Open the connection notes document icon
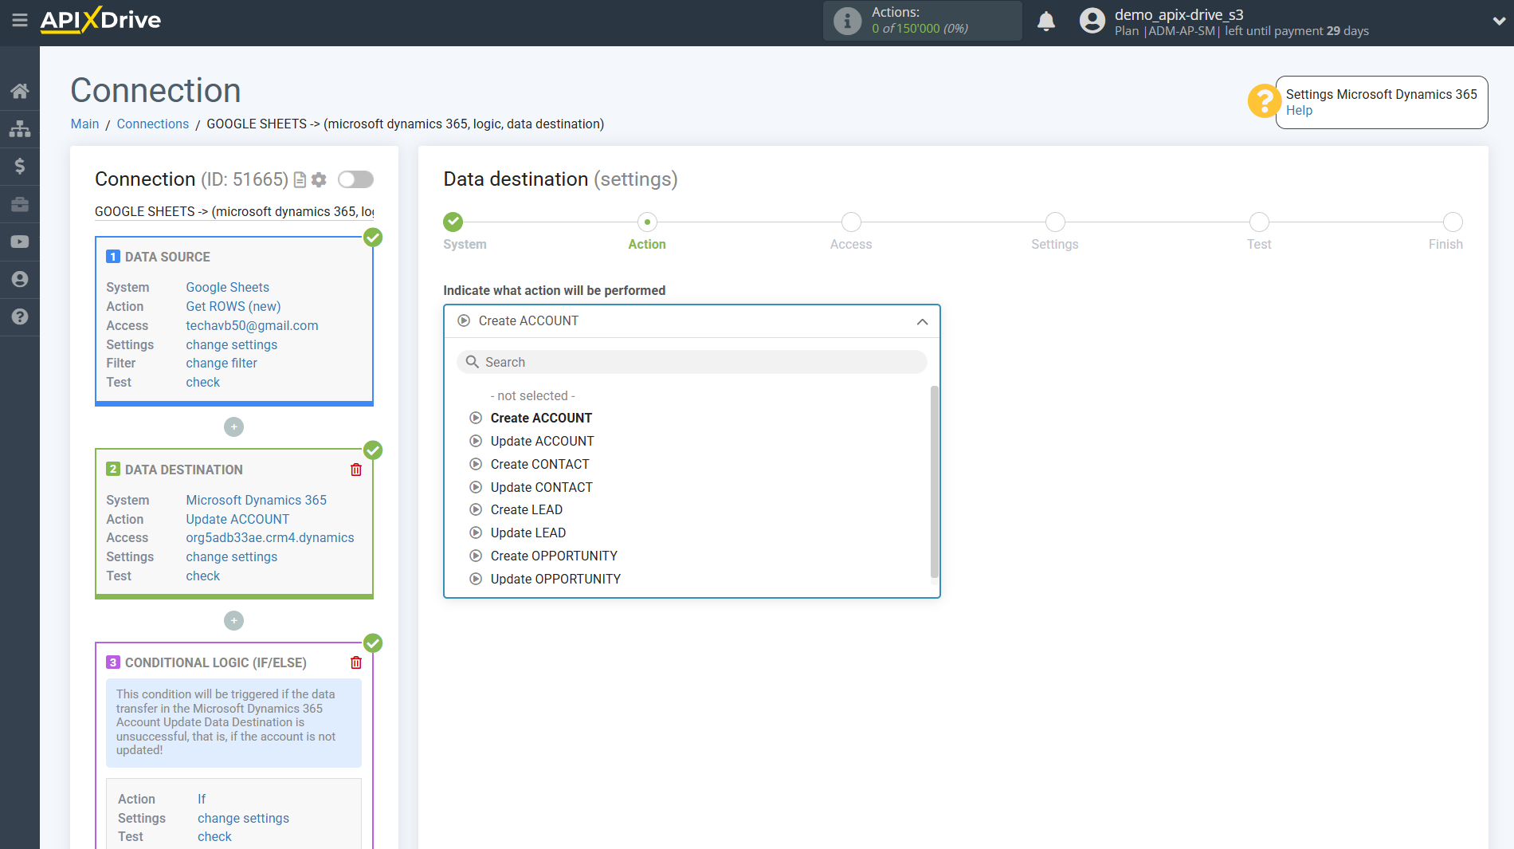Screen dimensions: 1514x849 pos(300,180)
